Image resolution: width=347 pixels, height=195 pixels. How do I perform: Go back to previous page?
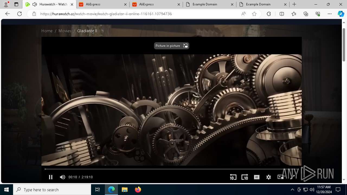8,14
